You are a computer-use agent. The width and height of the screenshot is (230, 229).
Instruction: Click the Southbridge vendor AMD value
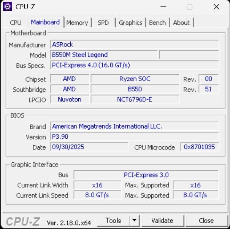(x=70, y=89)
